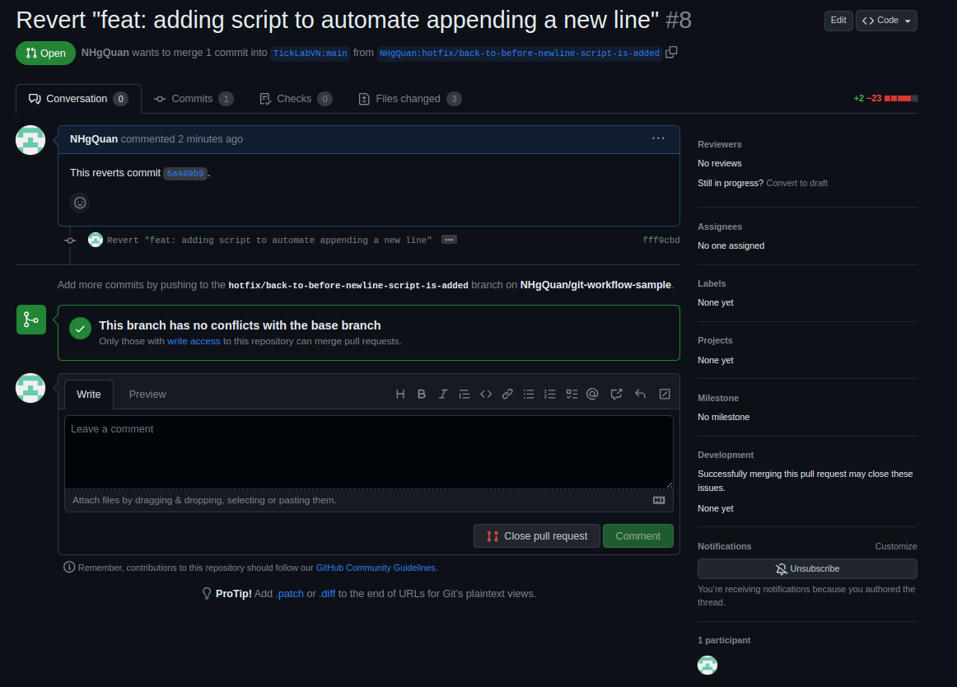Switch to Files changed tab
Viewport: 957px width, 687px height.
point(409,99)
